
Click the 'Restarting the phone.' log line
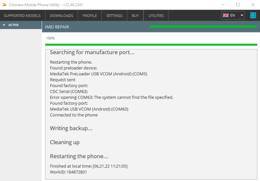tap(71, 62)
